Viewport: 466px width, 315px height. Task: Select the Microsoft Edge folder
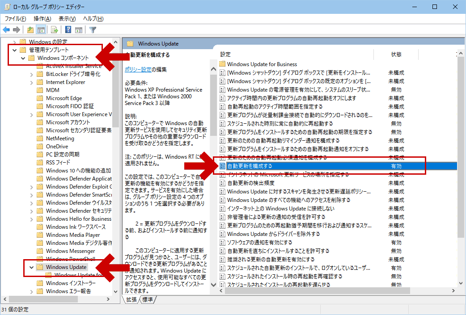(64, 98)
